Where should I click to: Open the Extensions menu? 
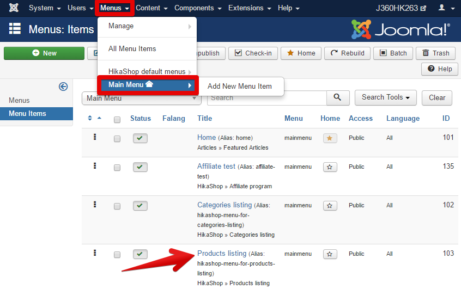(250, 8)
